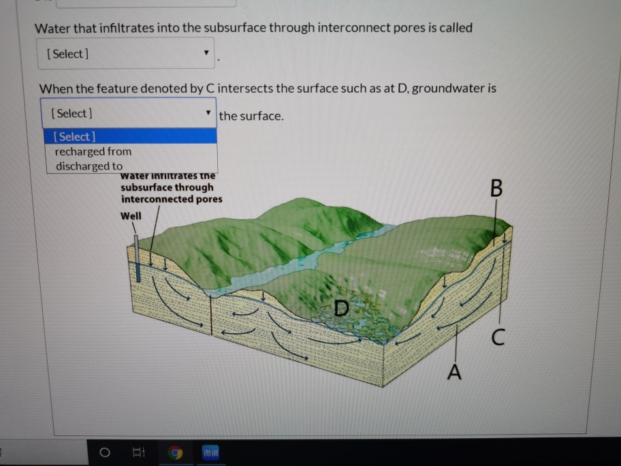
Task: Click the 'Well' label on the diagram
Action: coord(131,216)
